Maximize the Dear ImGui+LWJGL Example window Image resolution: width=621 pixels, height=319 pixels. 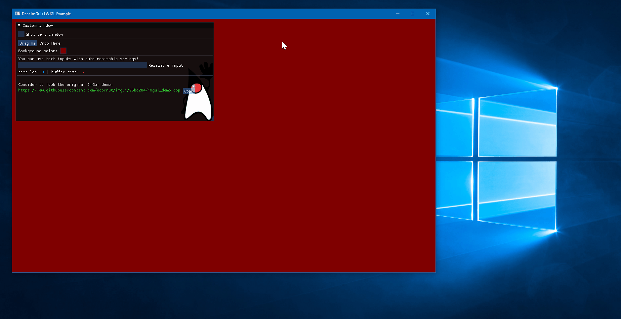pyautogui.click(x=413, y=14)
